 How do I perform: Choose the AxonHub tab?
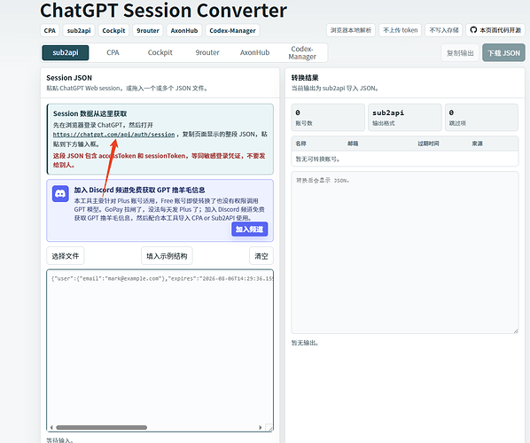point(255,52)
